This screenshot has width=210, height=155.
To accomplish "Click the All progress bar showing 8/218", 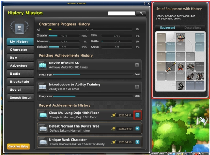I will coord(90,29).
